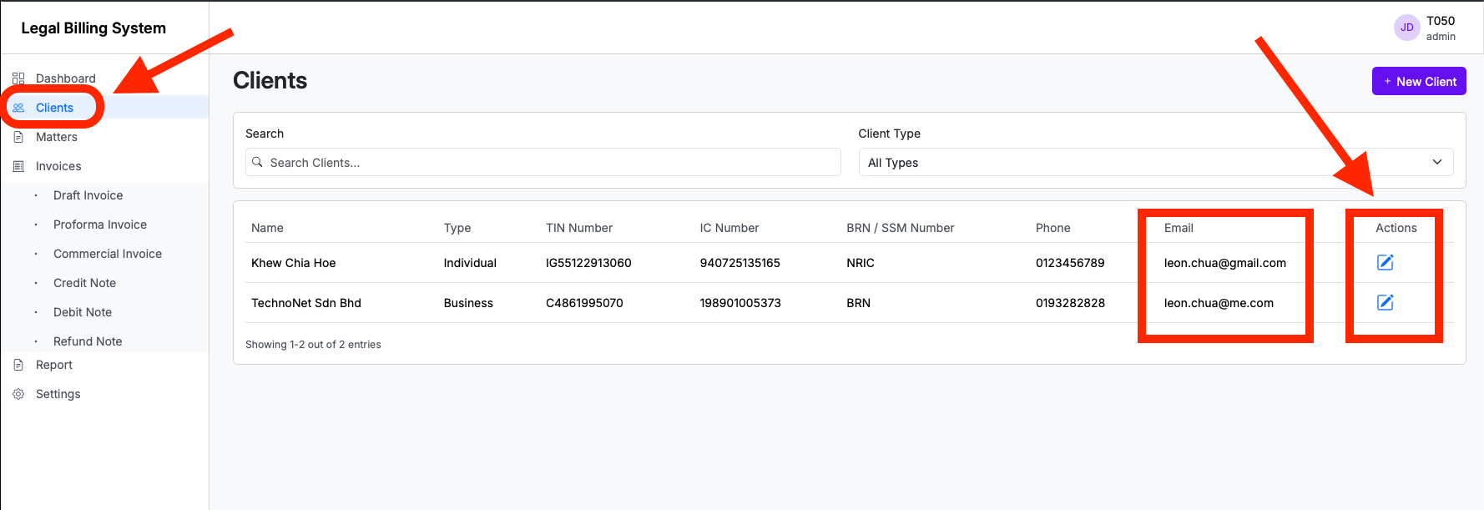1484x510 pixels.
Task: Click email leon.chua@gmail.com
Action: tap(1225, 263)
